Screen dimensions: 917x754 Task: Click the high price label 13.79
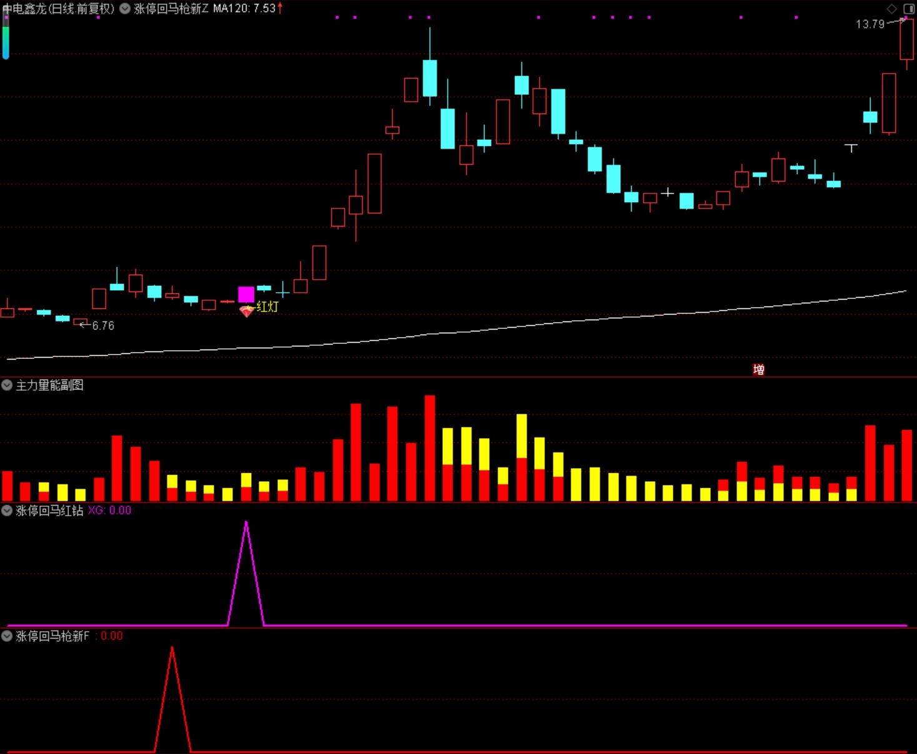[870, 24]
